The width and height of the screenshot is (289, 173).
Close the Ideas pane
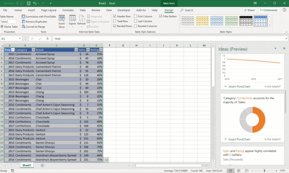[284, 48]
